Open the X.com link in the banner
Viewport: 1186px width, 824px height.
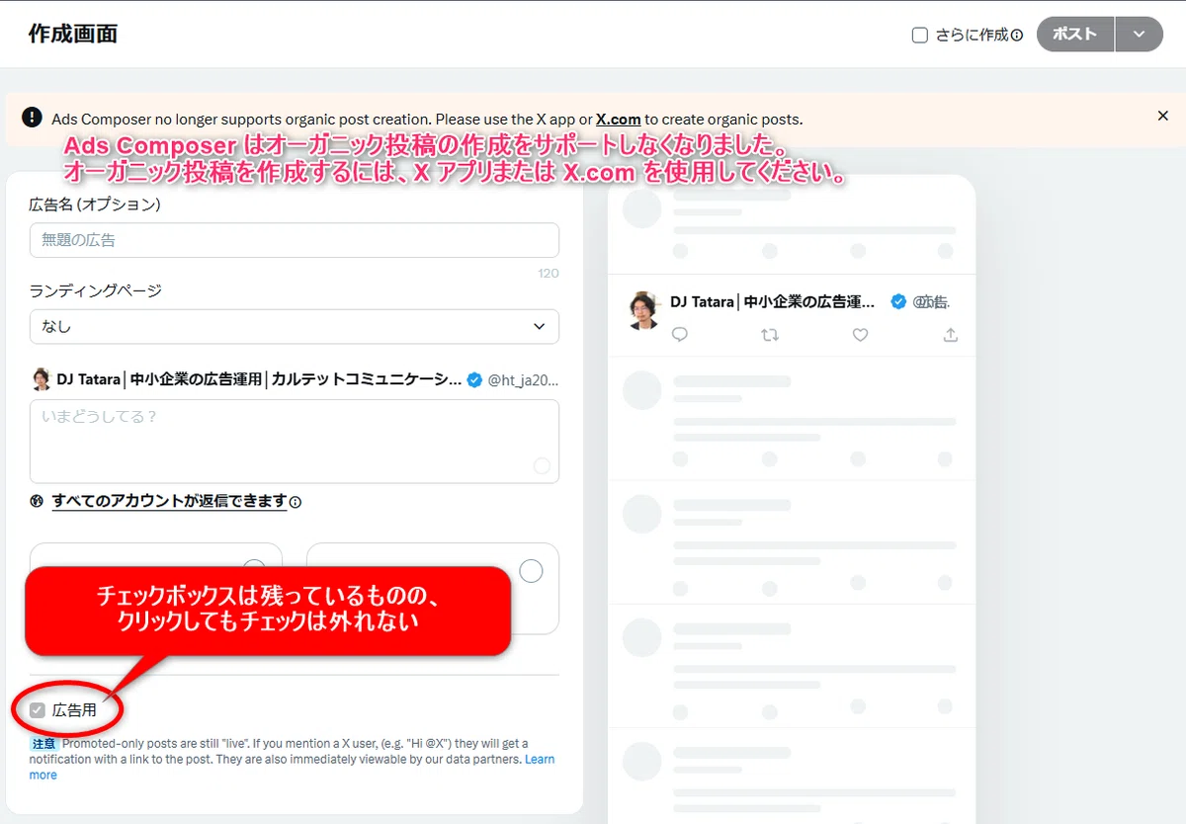[618, 119]
